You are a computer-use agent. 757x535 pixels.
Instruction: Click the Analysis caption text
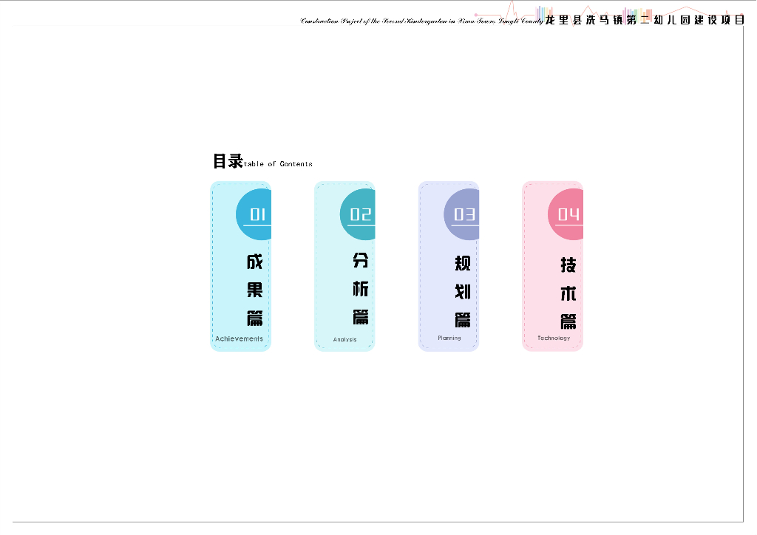(344, 340)
